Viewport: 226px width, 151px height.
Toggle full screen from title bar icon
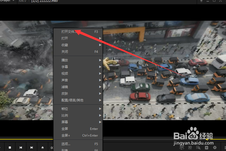(x=220, y=1)
